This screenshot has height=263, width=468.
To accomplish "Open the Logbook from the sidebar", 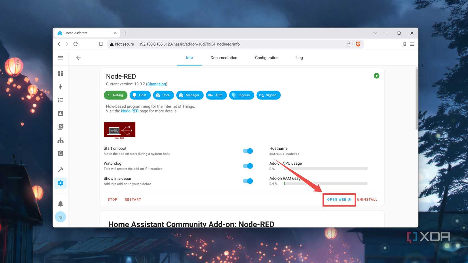I will click(60, 100).
